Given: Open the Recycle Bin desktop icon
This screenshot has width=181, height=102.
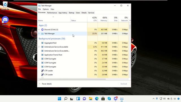Looking at the screenshot, I should click(5, 5).
